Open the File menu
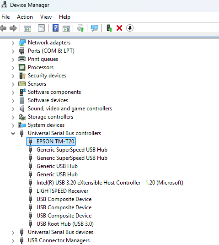 (x=5, y=17)
